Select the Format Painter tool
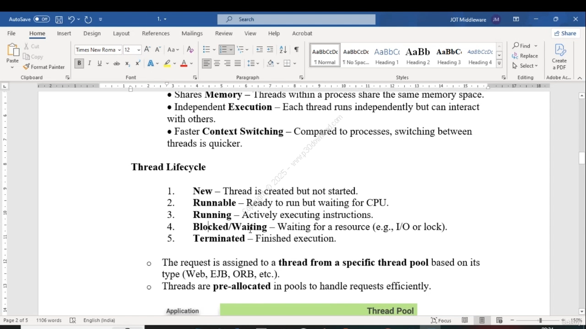586x329 pixels. tap(44, 67)
